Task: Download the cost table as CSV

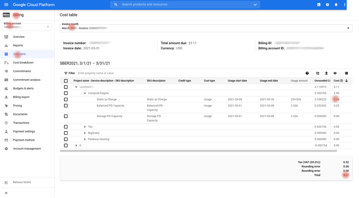Action: 326,73
